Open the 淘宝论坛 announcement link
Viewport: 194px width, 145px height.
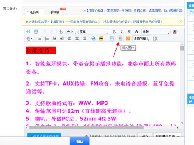(132, 11)
